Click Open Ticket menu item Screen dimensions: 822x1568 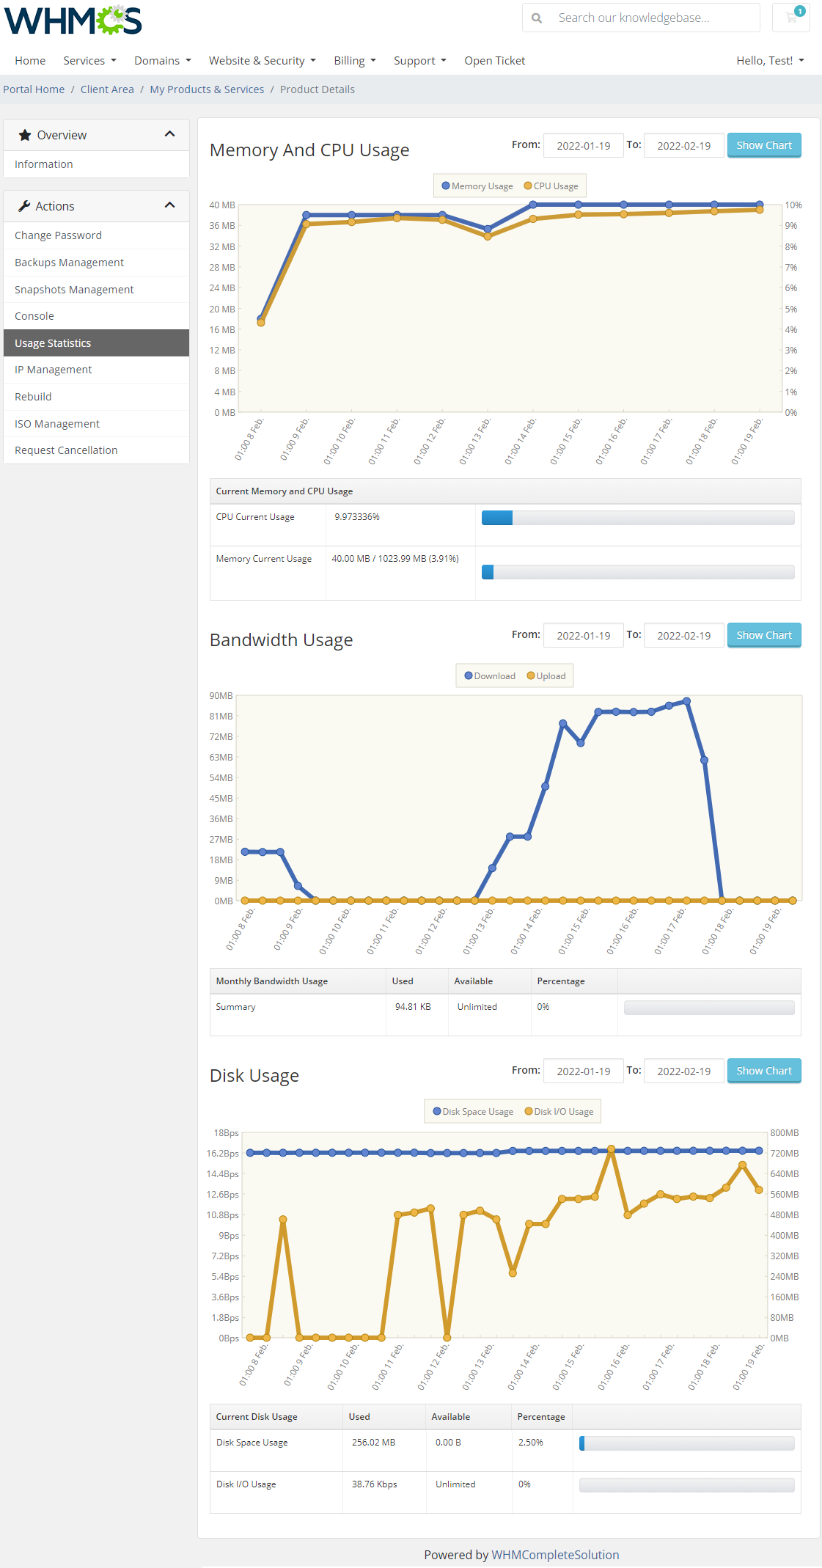[x=495, y=61]
